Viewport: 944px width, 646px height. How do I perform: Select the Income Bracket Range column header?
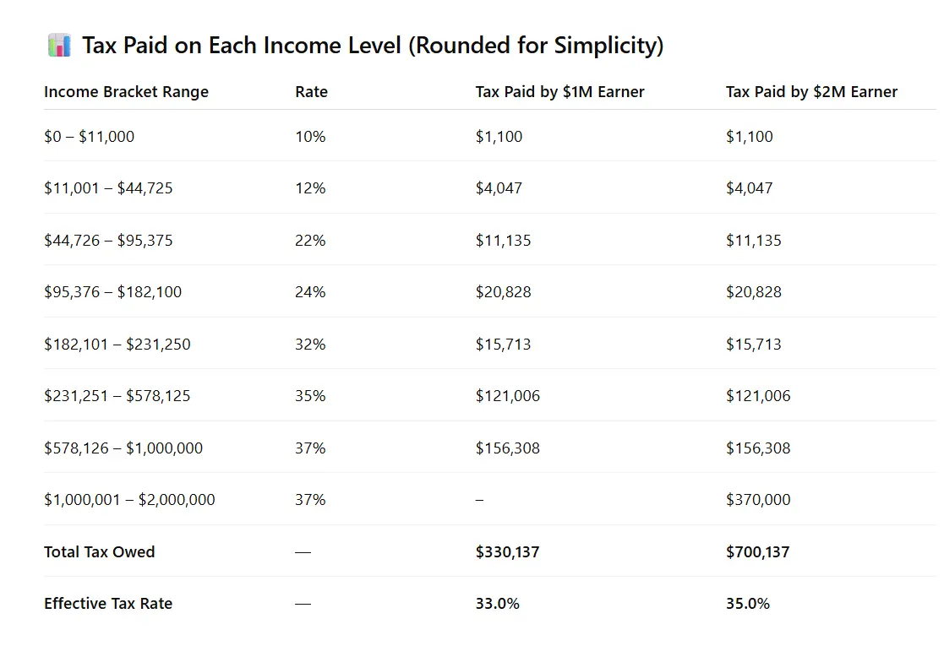(x=126, y=92)
